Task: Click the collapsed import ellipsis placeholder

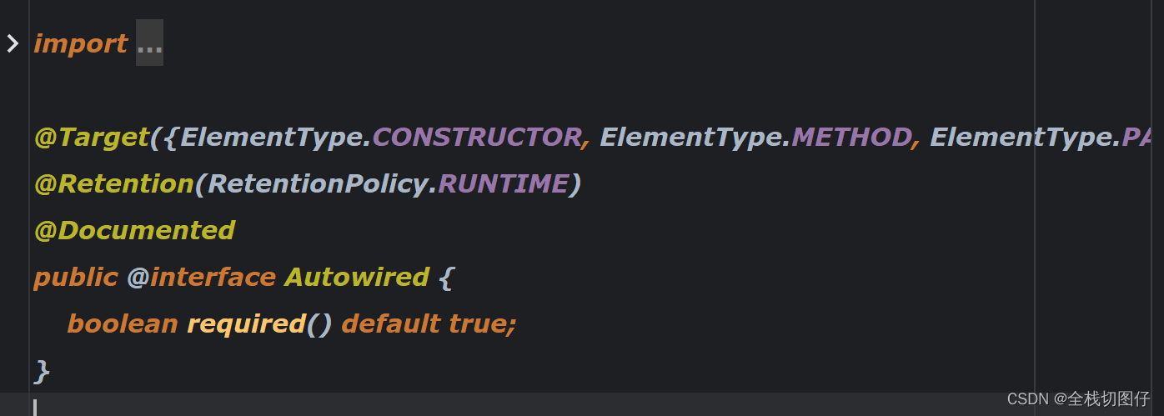Action: coord(149,43)
